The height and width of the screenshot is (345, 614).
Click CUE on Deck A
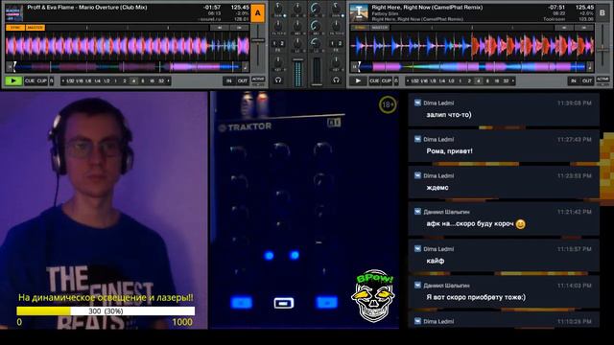point(30,80)
